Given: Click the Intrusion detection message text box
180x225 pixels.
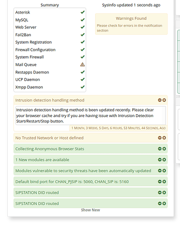Looking at the screenshot, I should (x=91, y=116).
